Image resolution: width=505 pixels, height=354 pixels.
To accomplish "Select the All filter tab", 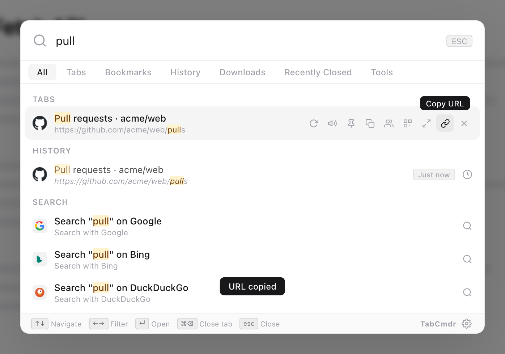I will coord(42,72).
